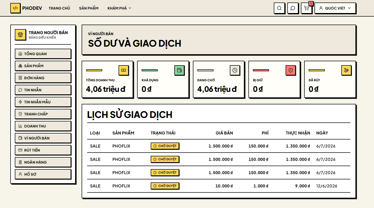Select Ví người bán in the sidebar
Screen dimensions: 374x208
tap(43, 138)
